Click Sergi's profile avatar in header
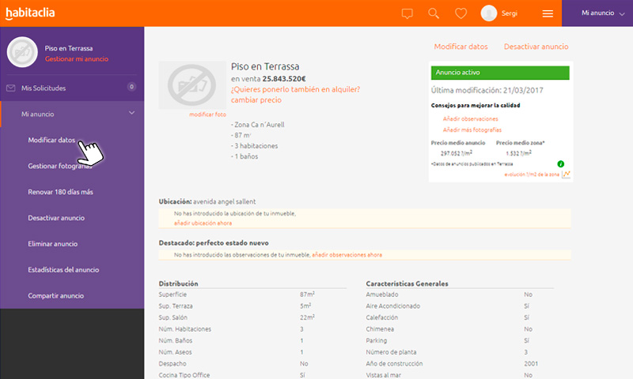The width and height of the screenshot is (633, 379). pyautogui.click(x=489, y=13)
